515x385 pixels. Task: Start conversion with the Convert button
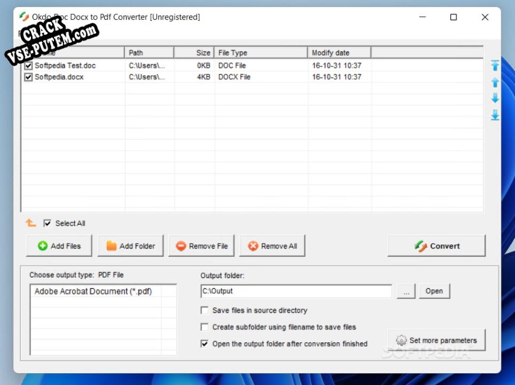pyautogui.click(x=436, y=246)
